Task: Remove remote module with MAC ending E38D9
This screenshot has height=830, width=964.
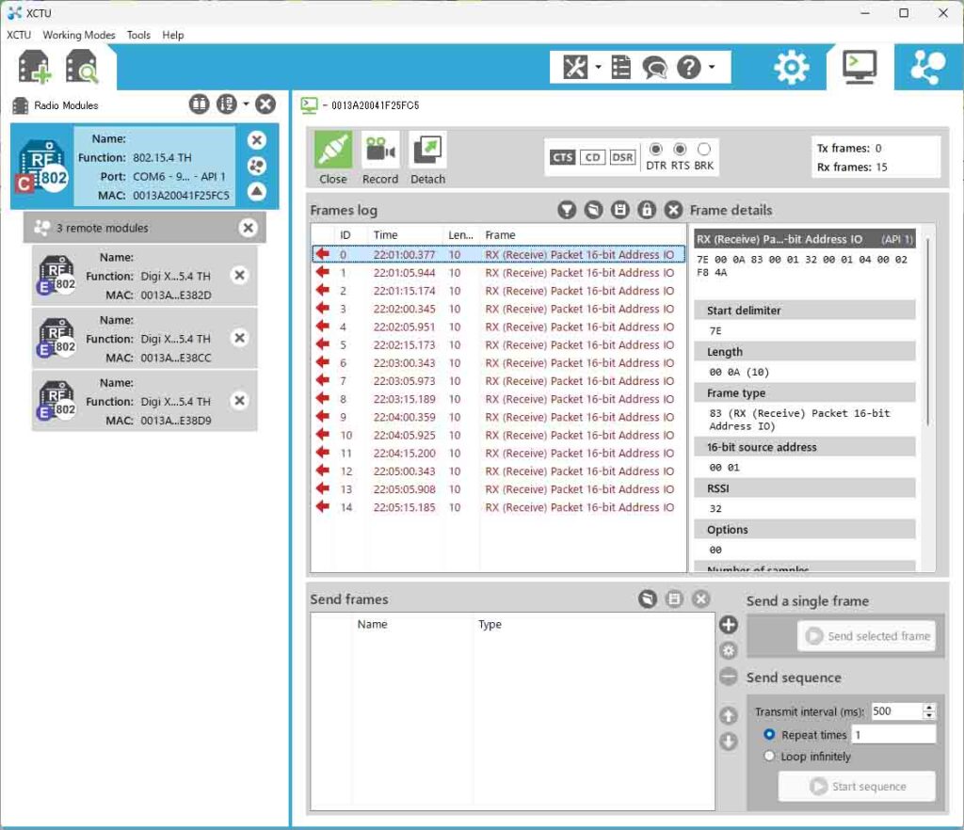Action: pyautogui.click(x=240, y=401)
